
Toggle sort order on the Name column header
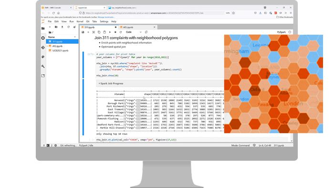62,37
